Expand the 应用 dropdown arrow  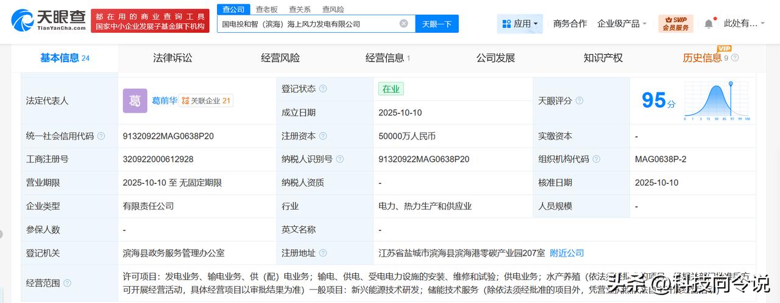coord(536,24)
